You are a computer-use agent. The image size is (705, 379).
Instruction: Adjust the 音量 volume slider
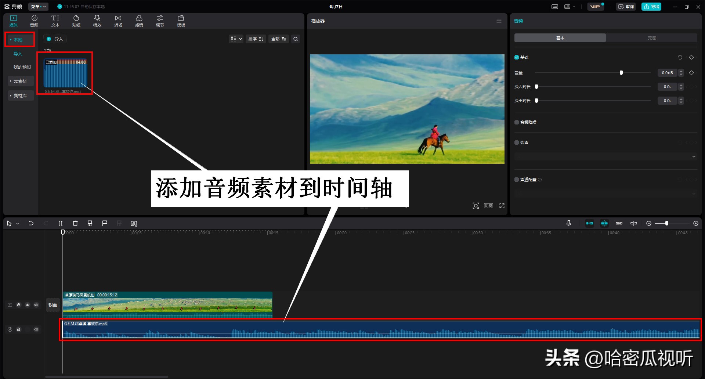(621, 72)
